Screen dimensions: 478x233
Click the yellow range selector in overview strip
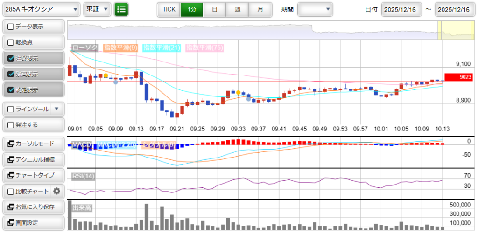(456, 30)
